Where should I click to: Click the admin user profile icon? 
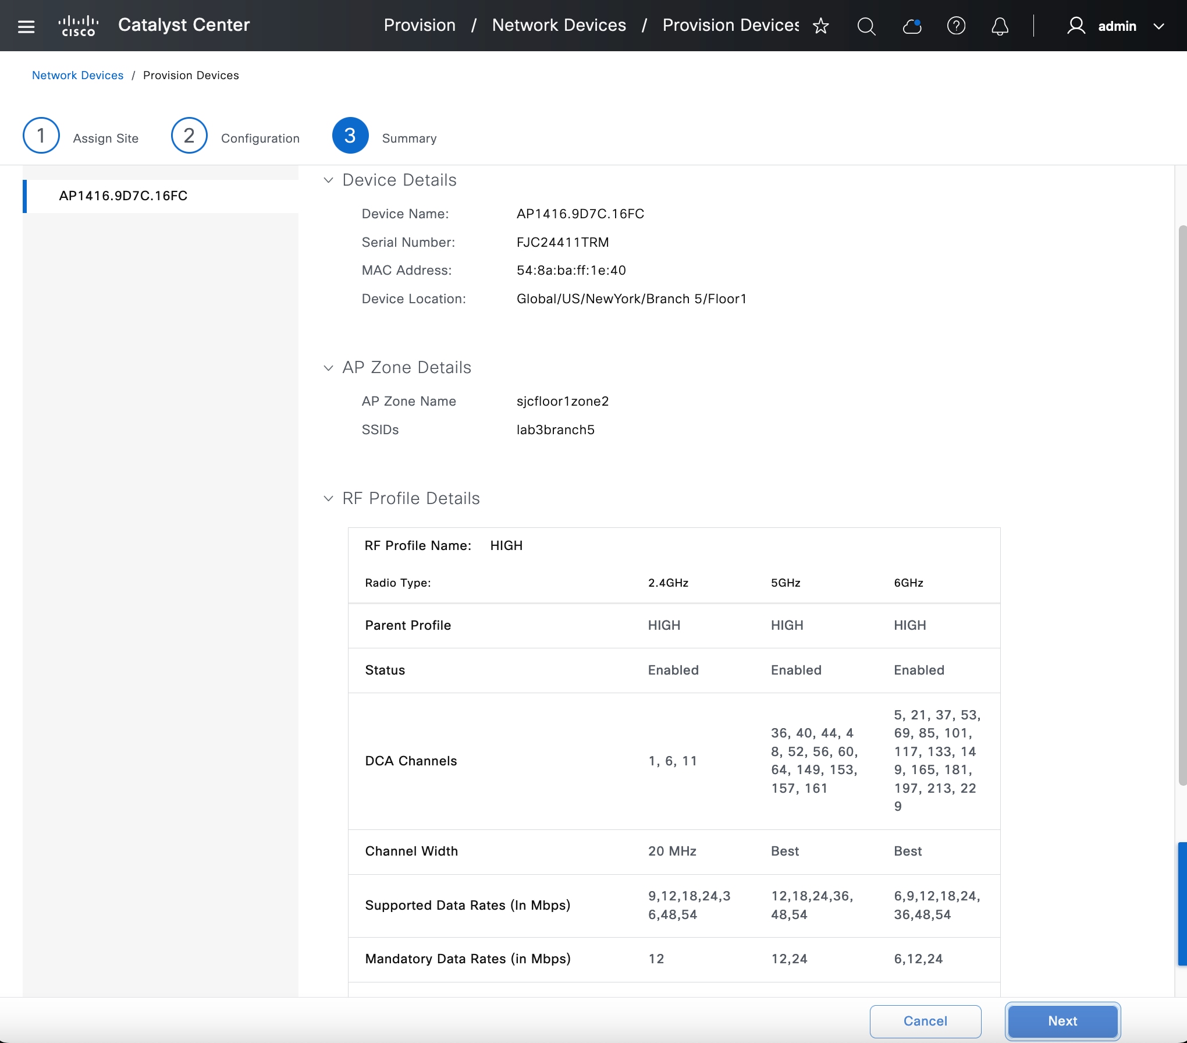pos(1076,26)
